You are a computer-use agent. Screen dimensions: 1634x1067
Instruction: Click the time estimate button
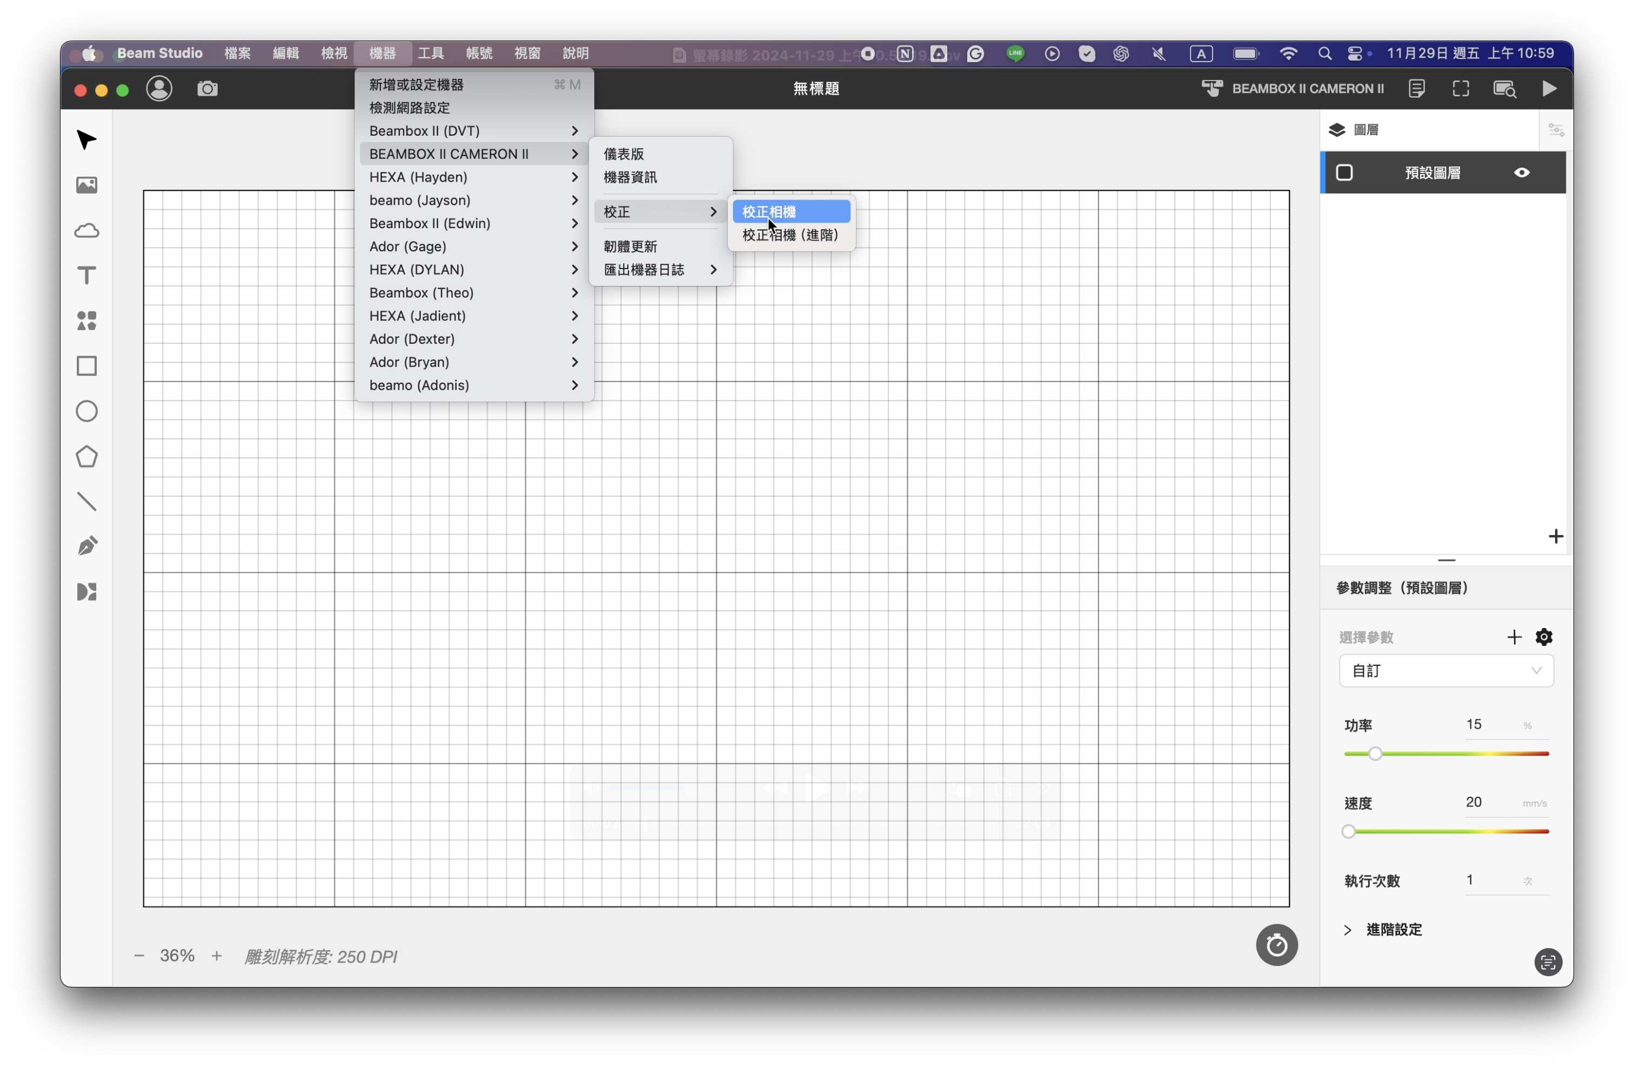(1276, 945)
